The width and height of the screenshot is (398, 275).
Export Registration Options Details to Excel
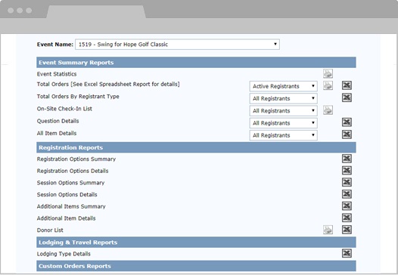(347, 170)
